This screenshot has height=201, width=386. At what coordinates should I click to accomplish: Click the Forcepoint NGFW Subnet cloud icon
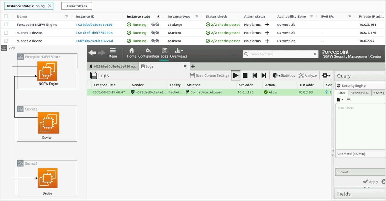tap(21, 57)
